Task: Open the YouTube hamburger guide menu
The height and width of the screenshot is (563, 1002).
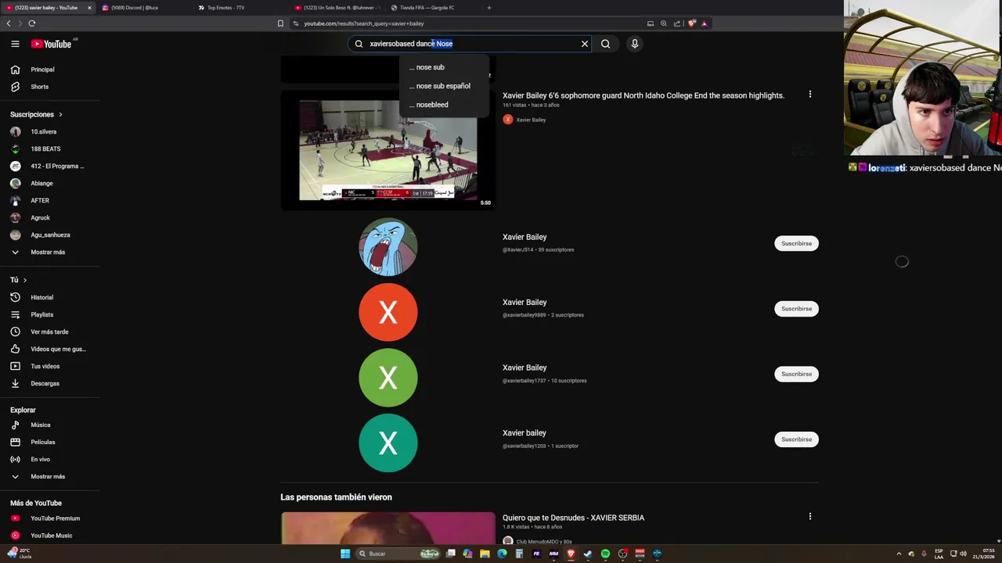Action: click(15, 44)
